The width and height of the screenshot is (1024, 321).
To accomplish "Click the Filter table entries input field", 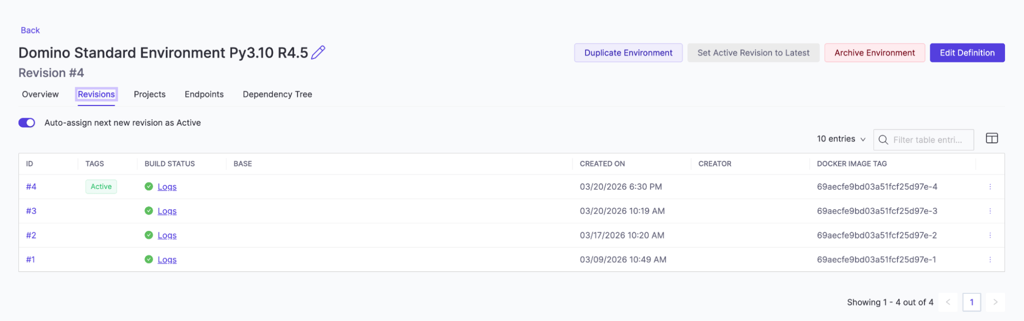I will coord(923,140).
